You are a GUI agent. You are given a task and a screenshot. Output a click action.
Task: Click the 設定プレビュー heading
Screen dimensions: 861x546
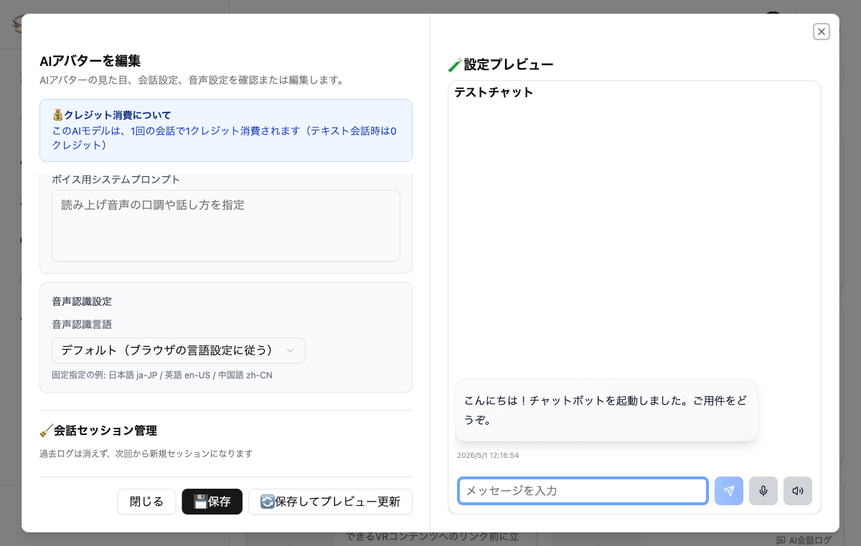click(501, 64)
